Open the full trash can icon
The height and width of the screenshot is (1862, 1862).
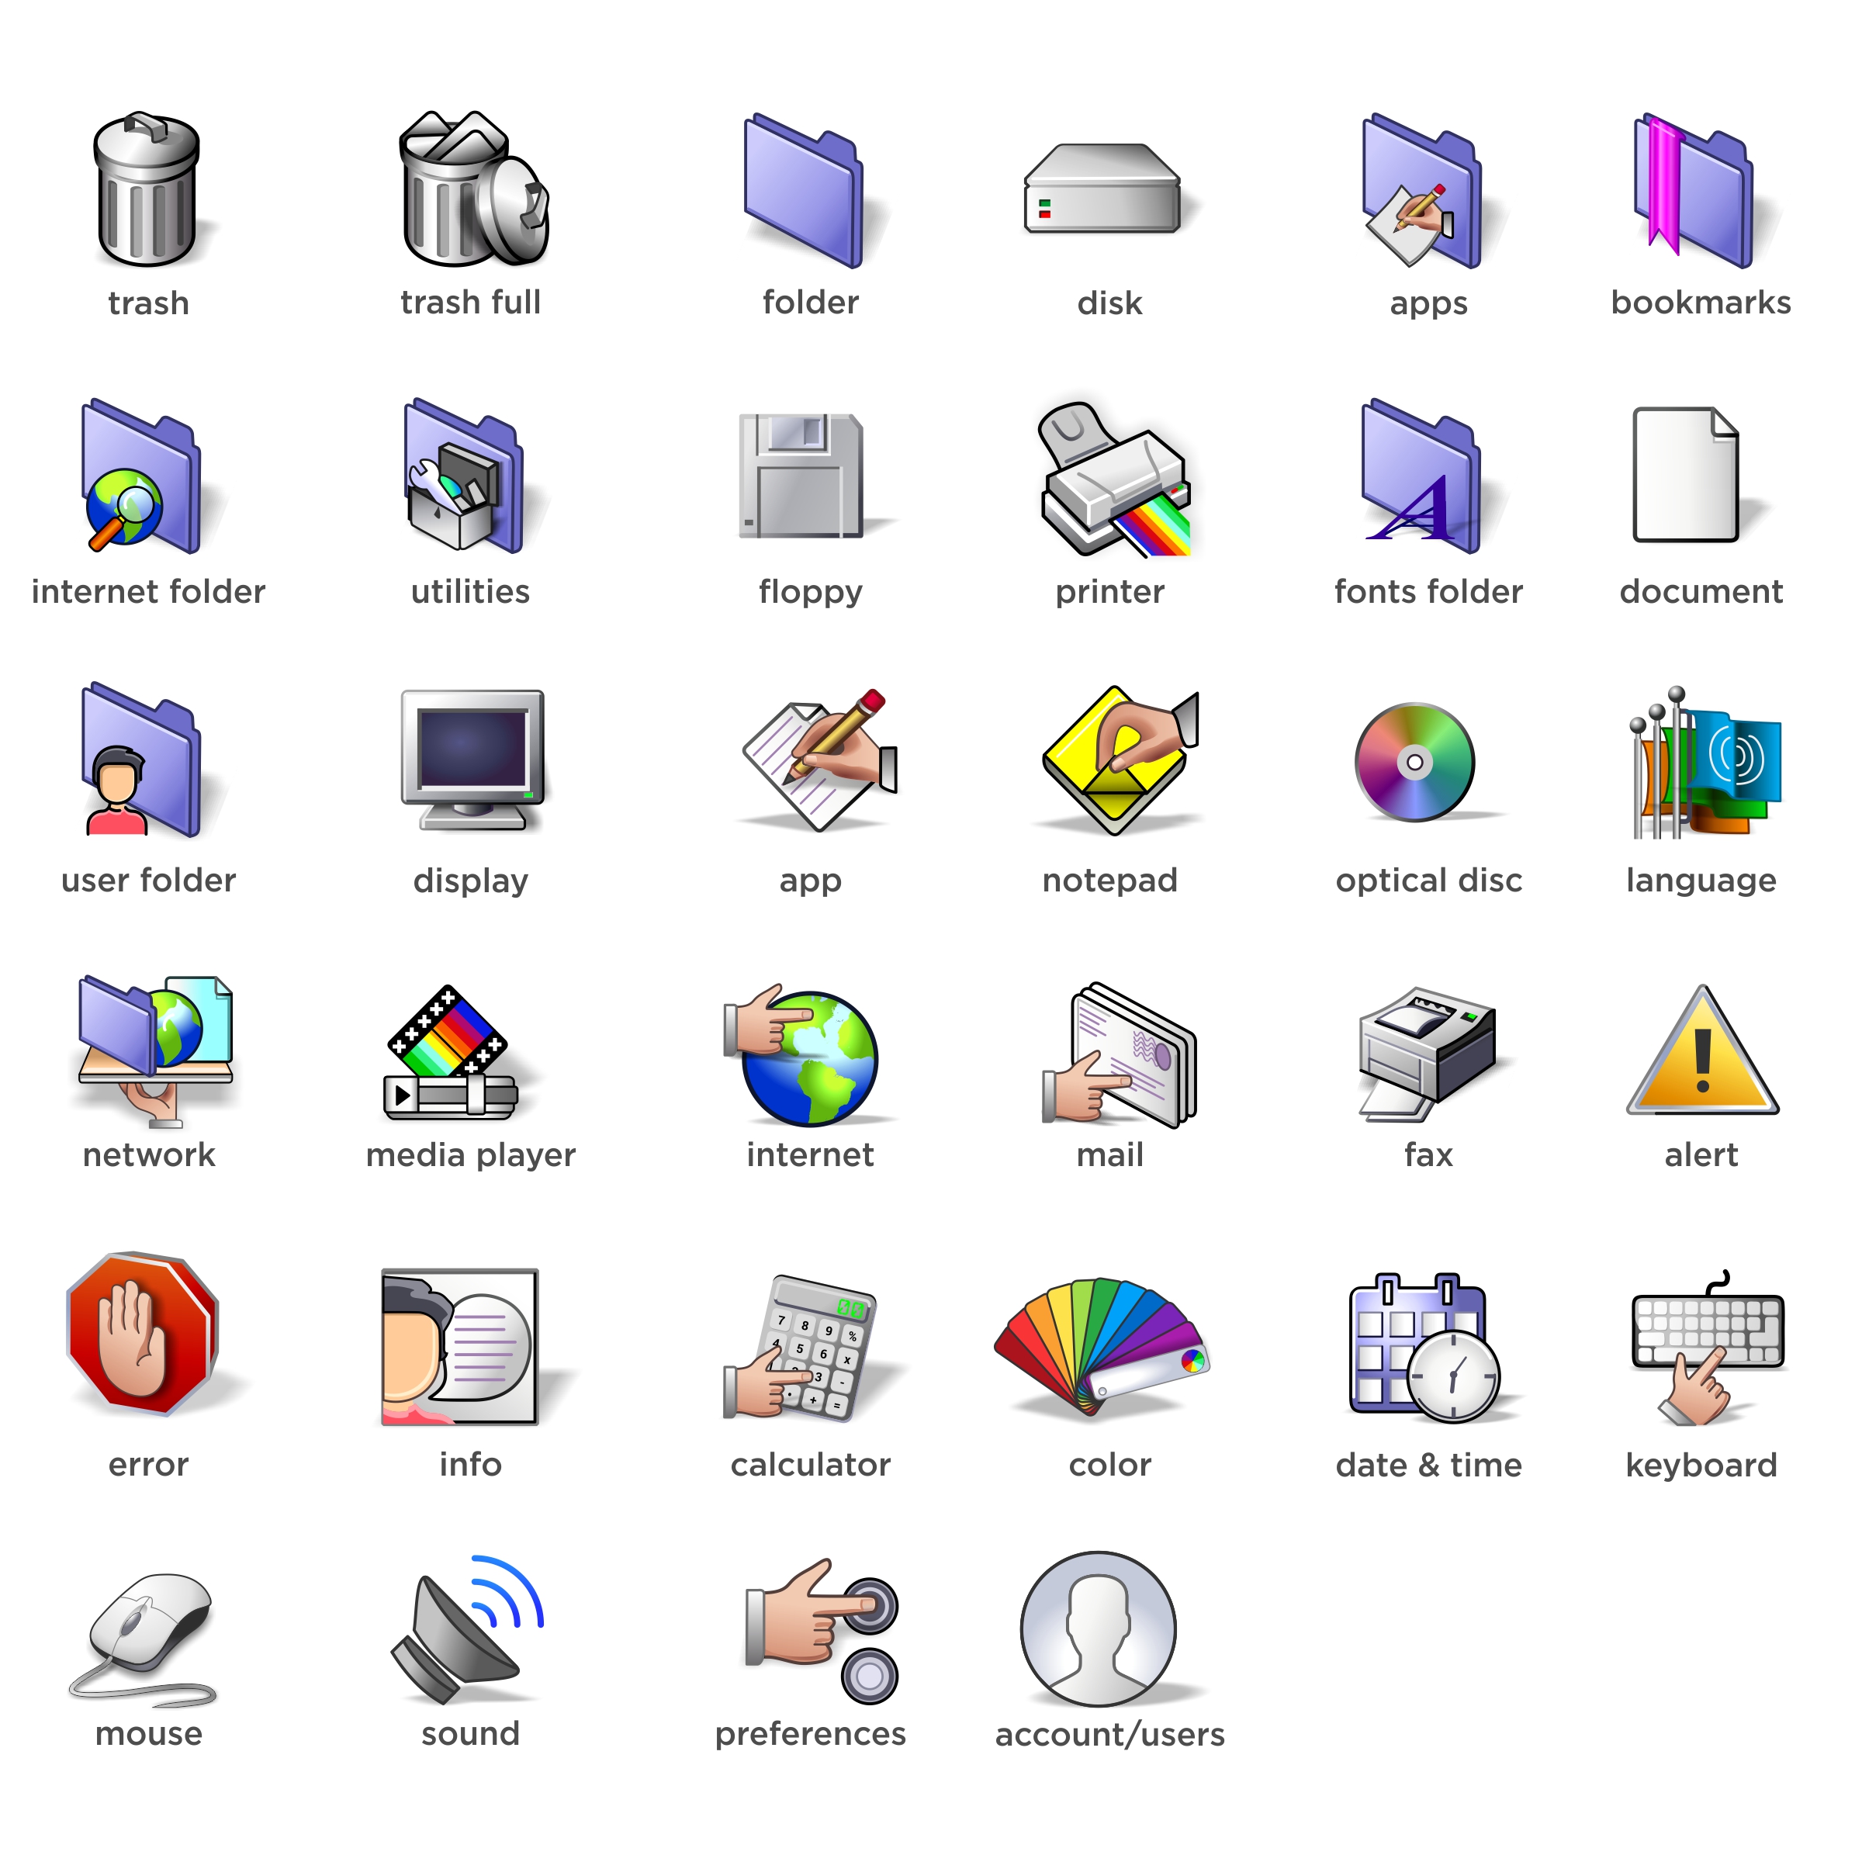pyautogui.click(x=471, y=191)
